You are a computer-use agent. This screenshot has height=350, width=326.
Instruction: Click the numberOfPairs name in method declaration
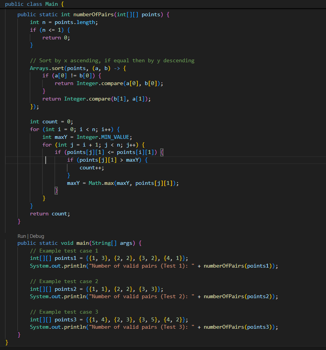[x=94, y=15]
